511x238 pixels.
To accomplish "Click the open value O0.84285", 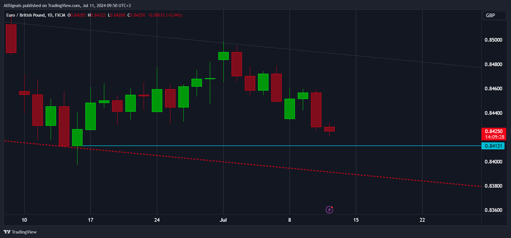I will (x=76, y=15).
